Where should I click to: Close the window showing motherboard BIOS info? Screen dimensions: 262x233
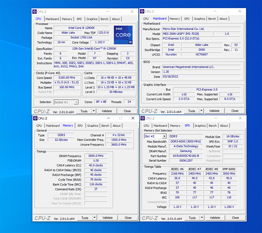pyautogui.click(x=240, y=11)
